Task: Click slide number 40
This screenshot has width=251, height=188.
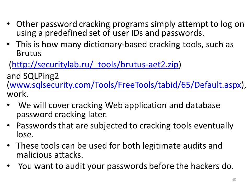Action: [234, 179]
